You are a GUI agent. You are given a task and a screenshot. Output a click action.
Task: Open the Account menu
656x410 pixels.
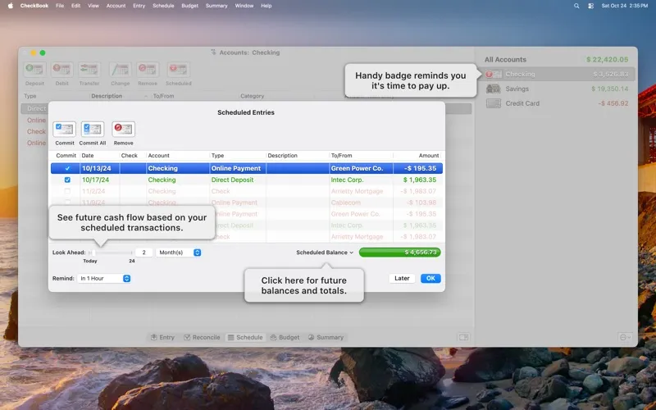[116, 6]
